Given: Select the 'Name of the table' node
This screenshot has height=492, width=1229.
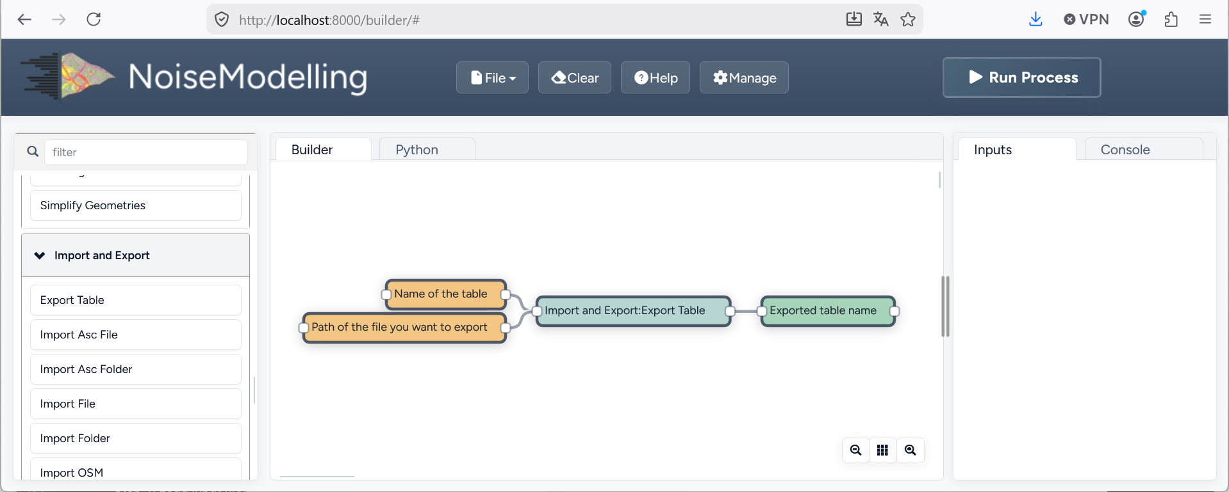Looking at the screenshot, I should 445,294.
